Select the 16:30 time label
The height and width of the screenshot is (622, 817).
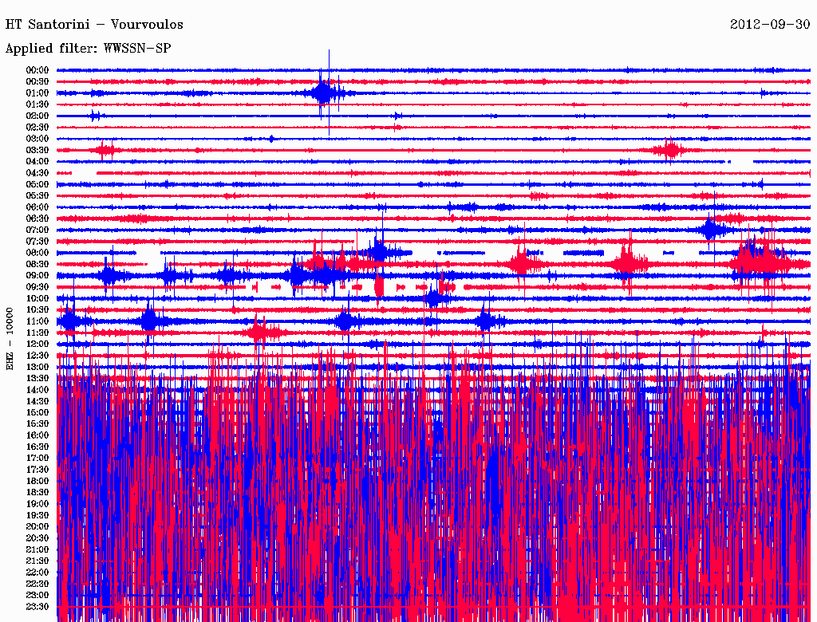[37, 447]
